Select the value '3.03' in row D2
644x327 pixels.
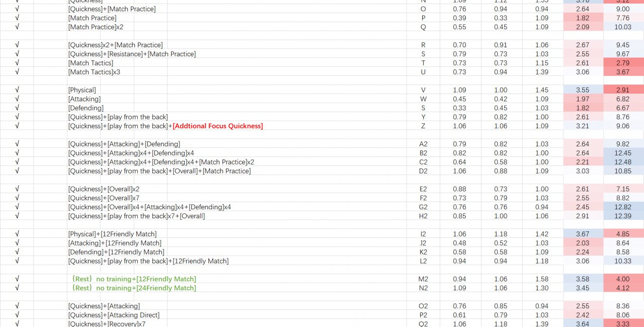(x=583, y=171)
